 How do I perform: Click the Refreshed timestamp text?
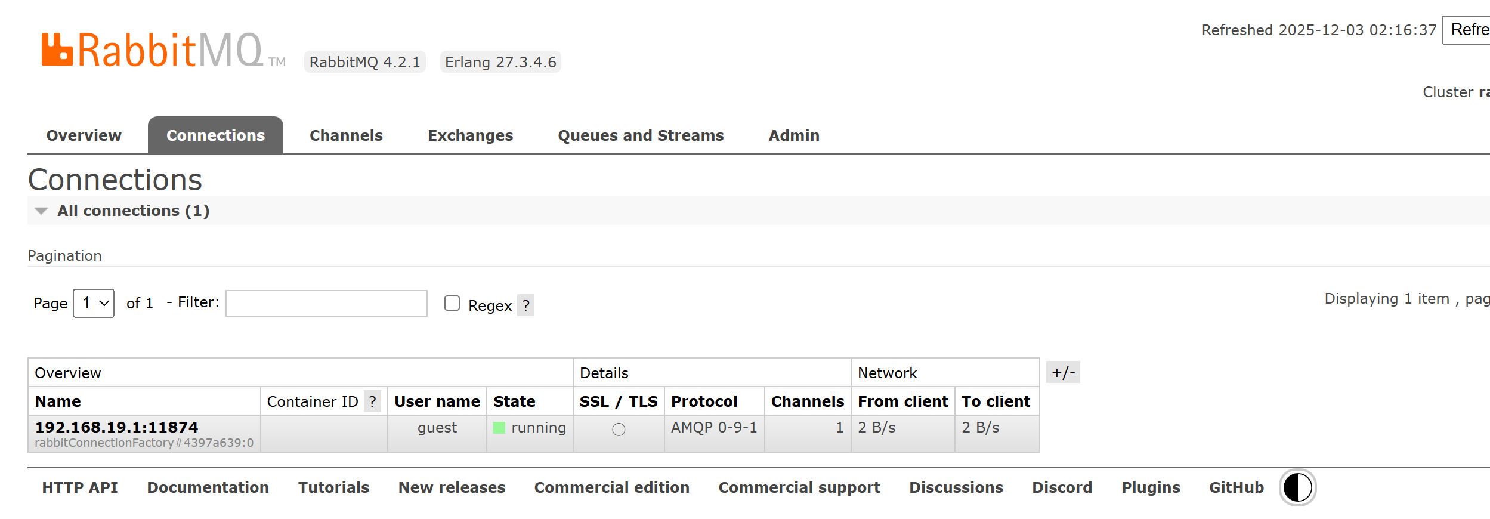tap(1319, 30)
